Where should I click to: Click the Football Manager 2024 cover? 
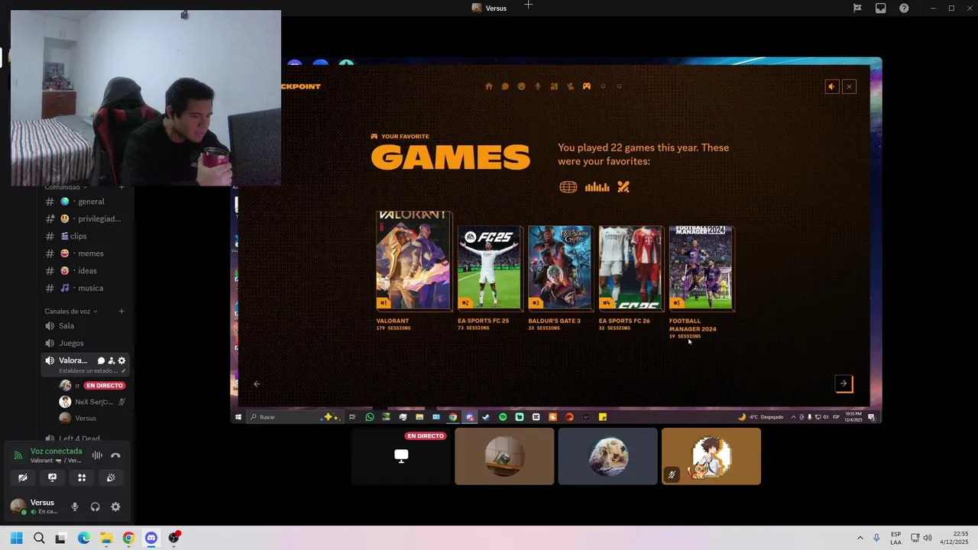tap(701, 268)
